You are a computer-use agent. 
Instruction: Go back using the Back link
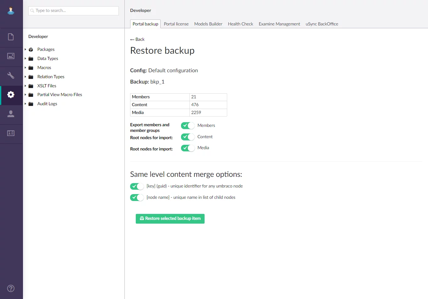point(137,39)
